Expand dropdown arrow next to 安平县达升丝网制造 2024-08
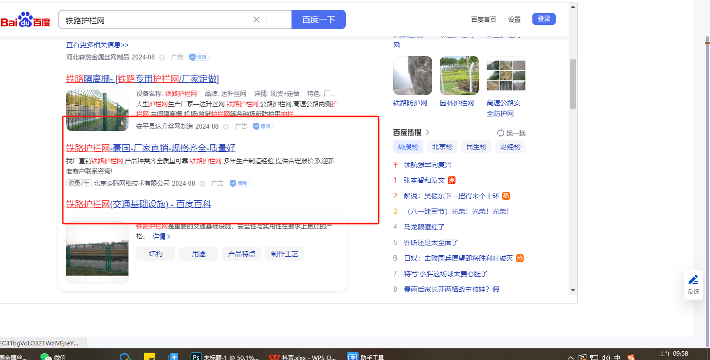The width and height of the screenshot is (710, 360). (226, 127)
